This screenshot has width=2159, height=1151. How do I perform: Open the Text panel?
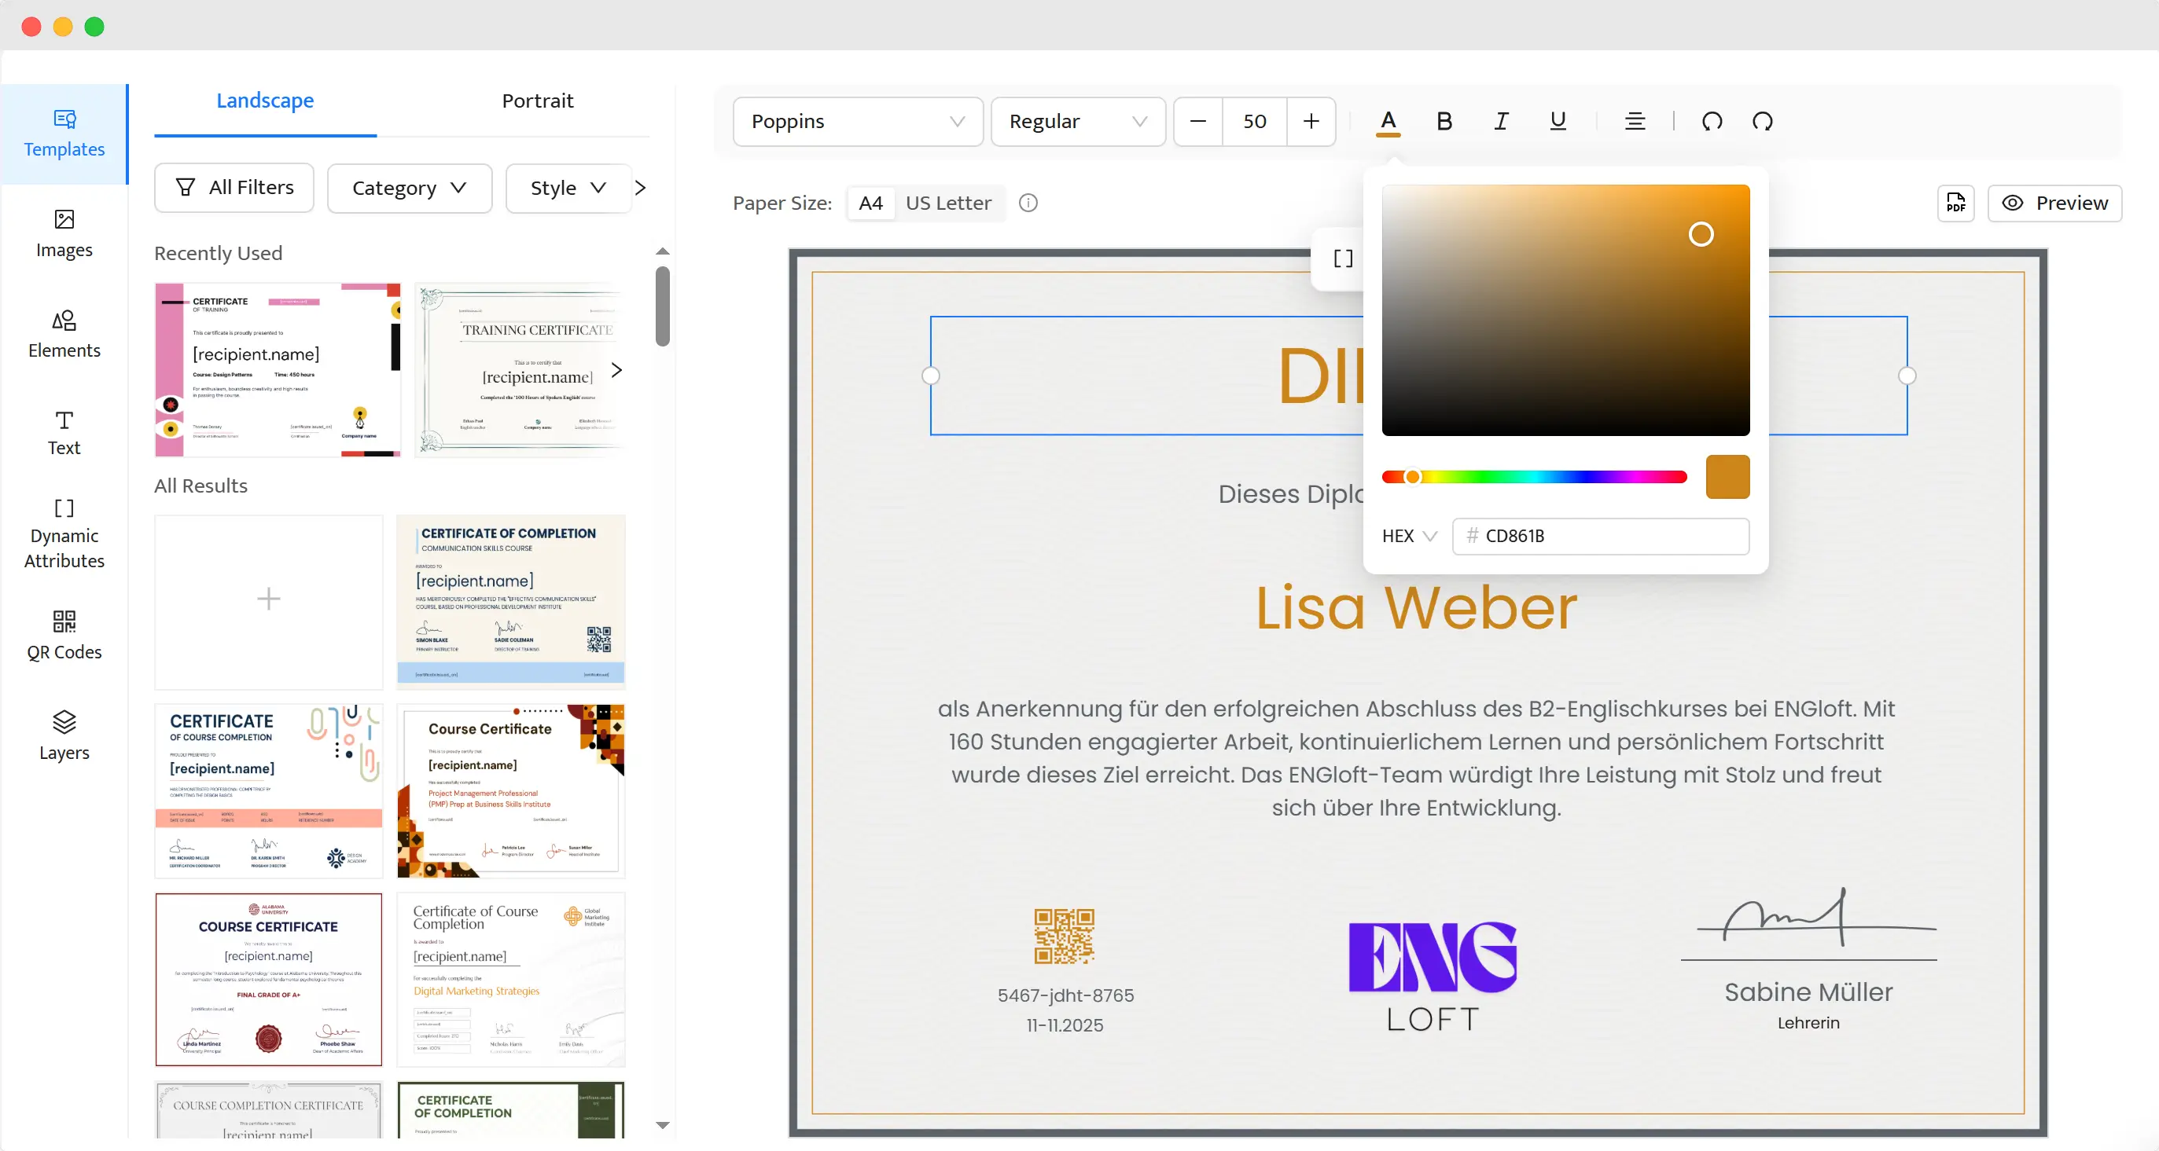coord(64,432)
